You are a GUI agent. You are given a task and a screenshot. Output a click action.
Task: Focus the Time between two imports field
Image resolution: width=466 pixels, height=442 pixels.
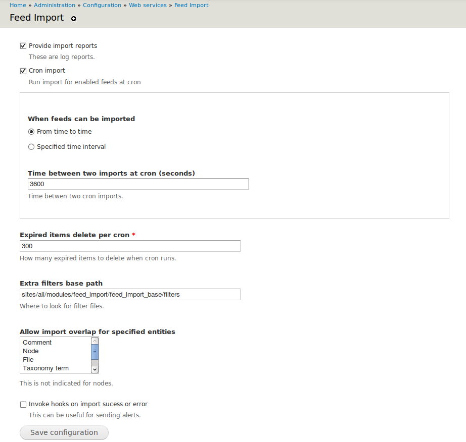138,184
